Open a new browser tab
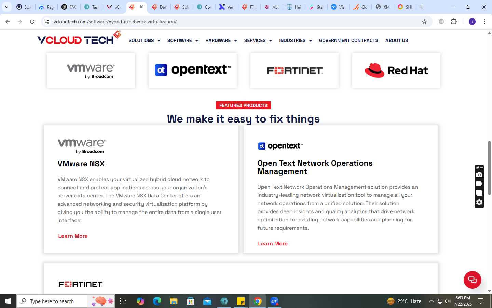Viewport: 492px width, 308px height. [422, 7]
